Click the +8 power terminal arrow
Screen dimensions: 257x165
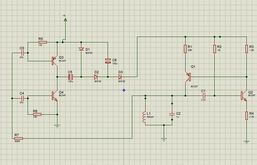point(65,20)
